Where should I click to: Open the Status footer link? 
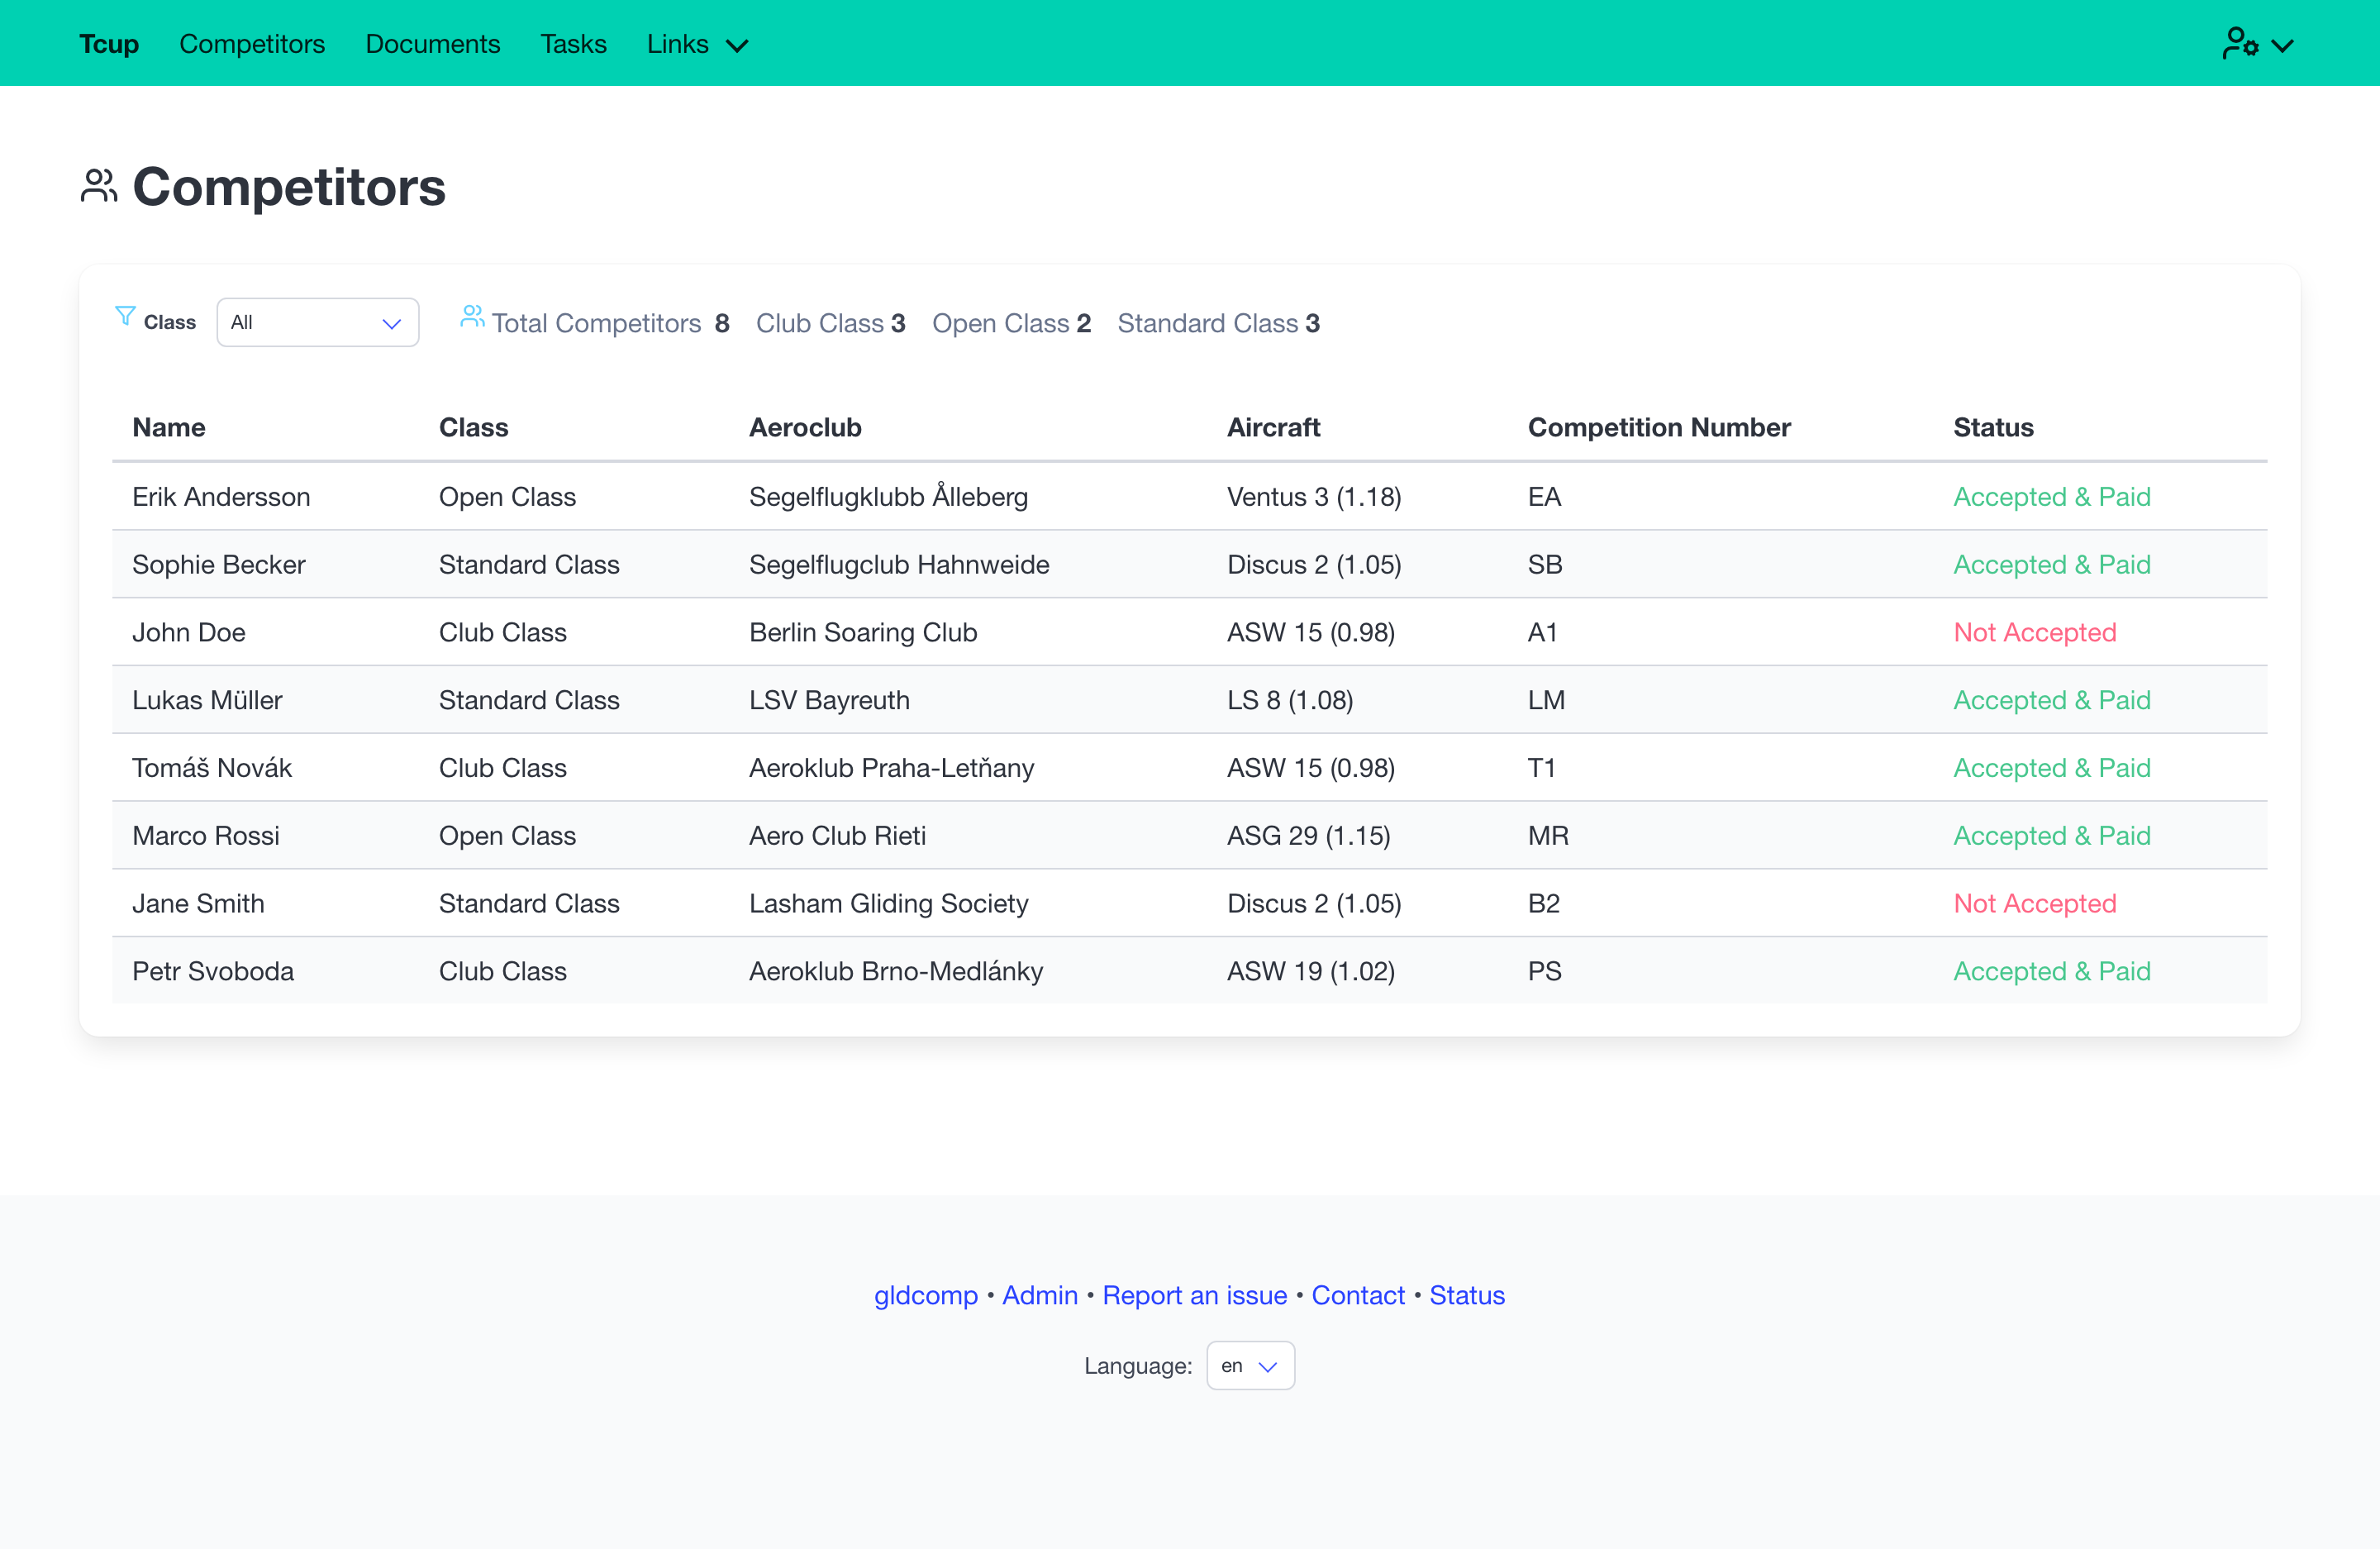(1467, 1296)
